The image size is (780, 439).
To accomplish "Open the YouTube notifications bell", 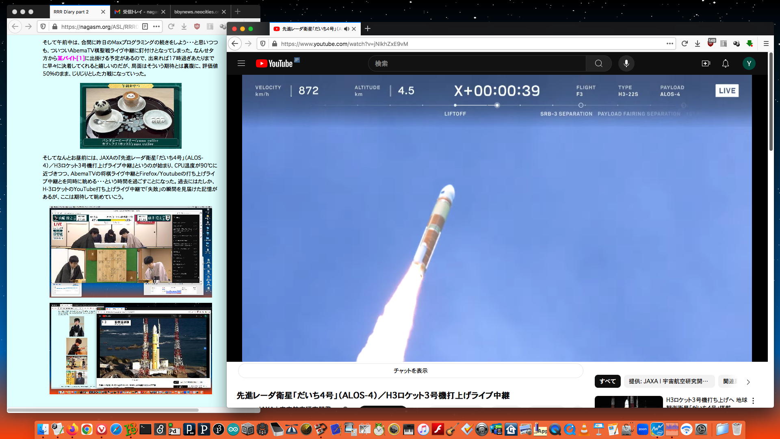I will coord(725,63).
